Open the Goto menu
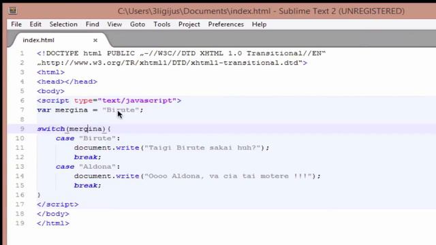 coord(138,24)
